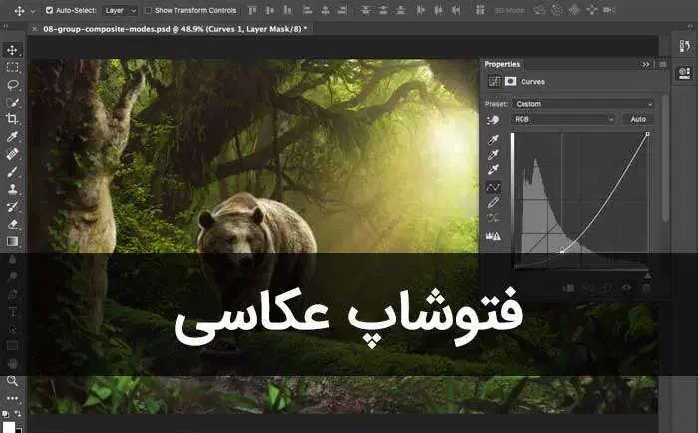Open the Auto-Select Layer dropdown
Image resolution: width=698 pixels, height=433 pixels.
point(119,10)
